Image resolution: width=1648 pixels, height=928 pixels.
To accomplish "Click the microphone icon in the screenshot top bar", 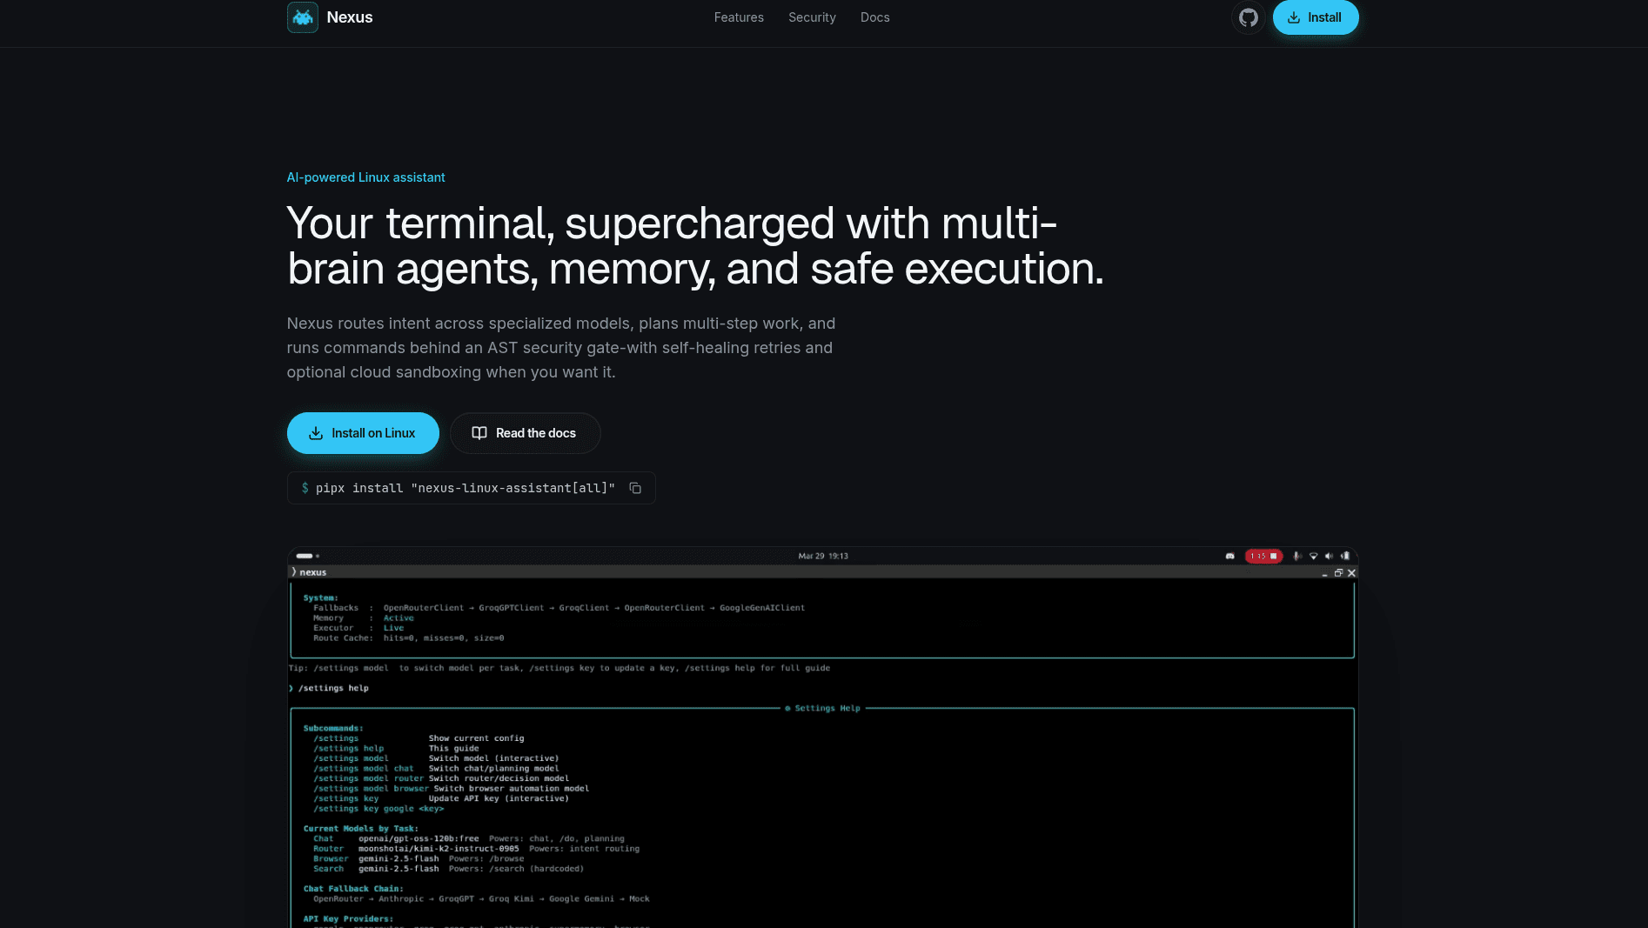I will [x=1296, y=556].
